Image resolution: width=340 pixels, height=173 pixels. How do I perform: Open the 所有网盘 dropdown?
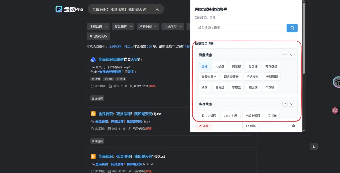(98, 27)
